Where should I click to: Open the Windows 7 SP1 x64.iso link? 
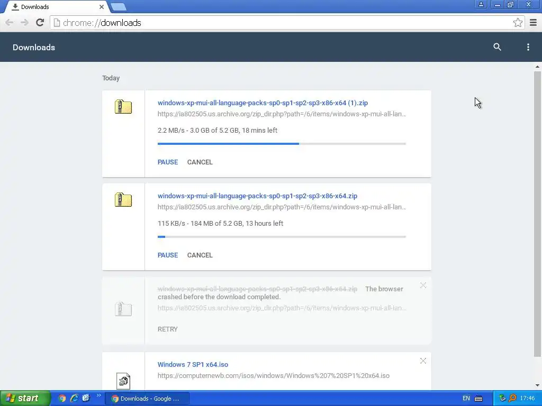193,365
